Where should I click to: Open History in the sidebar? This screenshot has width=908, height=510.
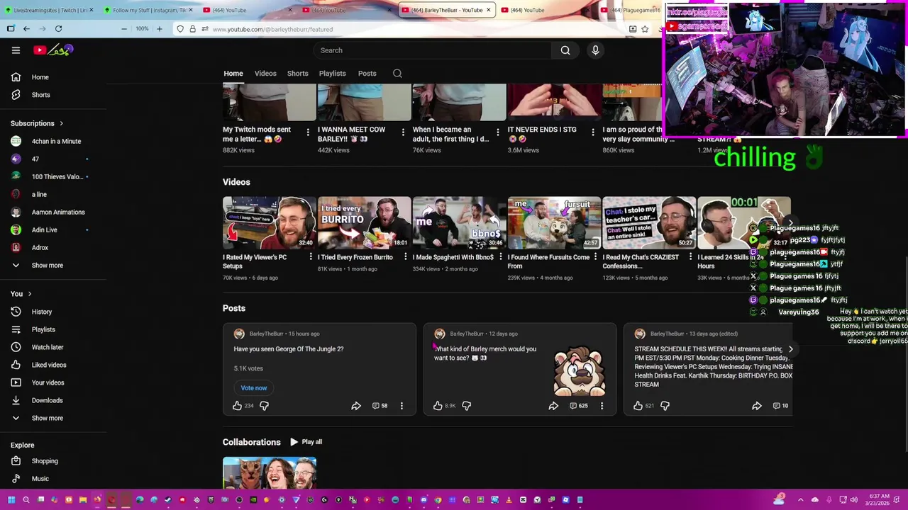click(x=42, y=312)
